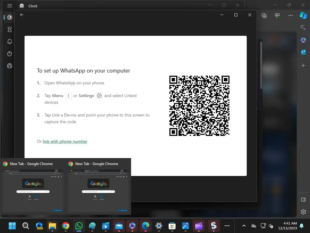
Task: Open the Windows Start menu
Action: 12,226
